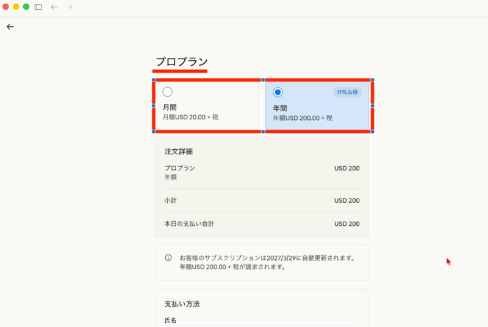Click the 氏名 name field label

(171, 320)
